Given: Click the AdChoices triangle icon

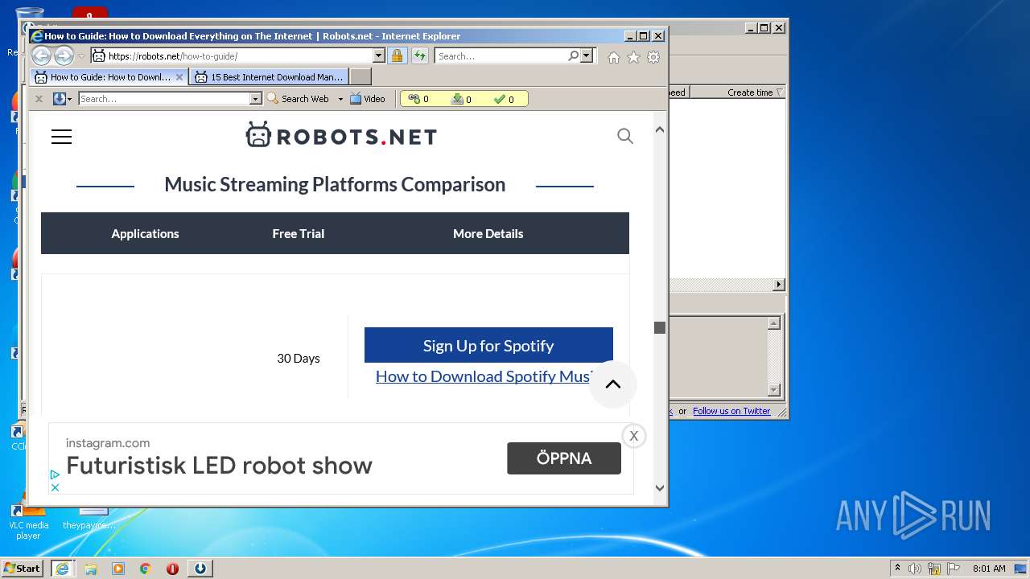Looking at the screenshot, I should (x=55, y=475).
